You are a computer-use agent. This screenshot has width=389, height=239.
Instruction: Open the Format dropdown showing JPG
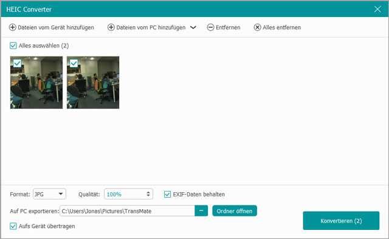49,194
